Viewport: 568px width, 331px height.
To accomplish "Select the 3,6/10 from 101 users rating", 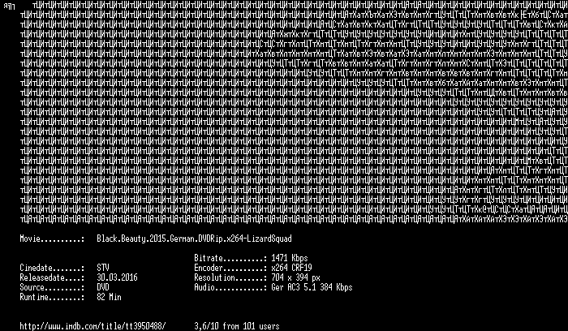I will [237, 326].
